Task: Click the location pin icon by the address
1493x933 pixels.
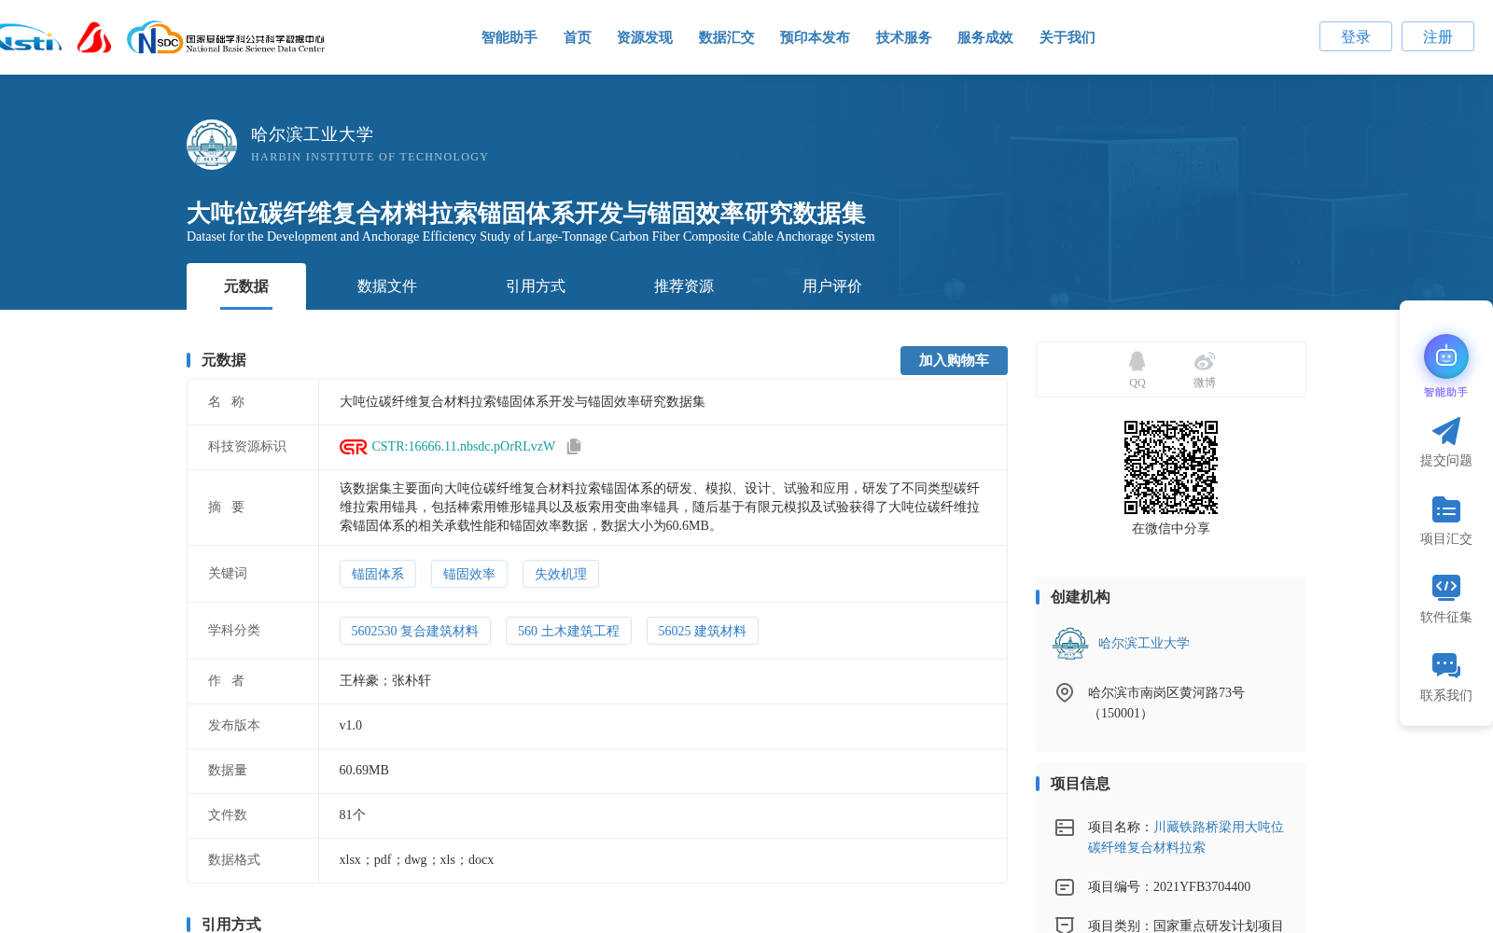Action: point(1064,692)
